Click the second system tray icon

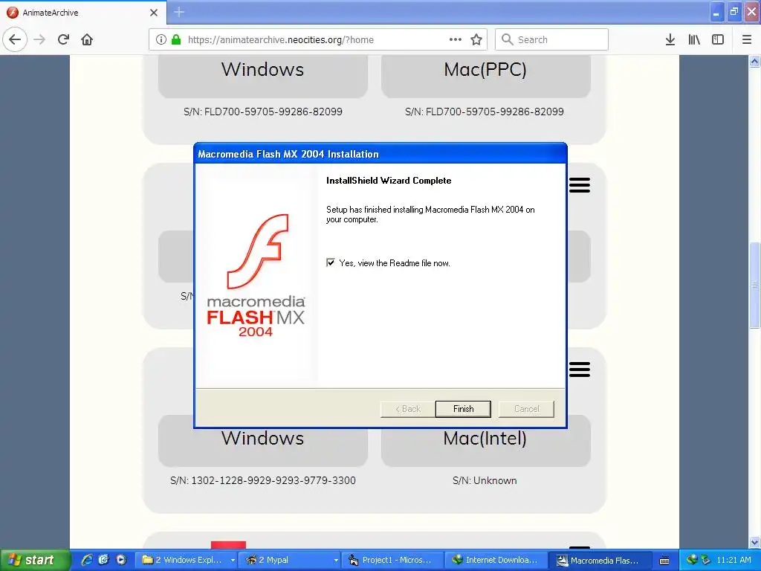tap(706, 560)
